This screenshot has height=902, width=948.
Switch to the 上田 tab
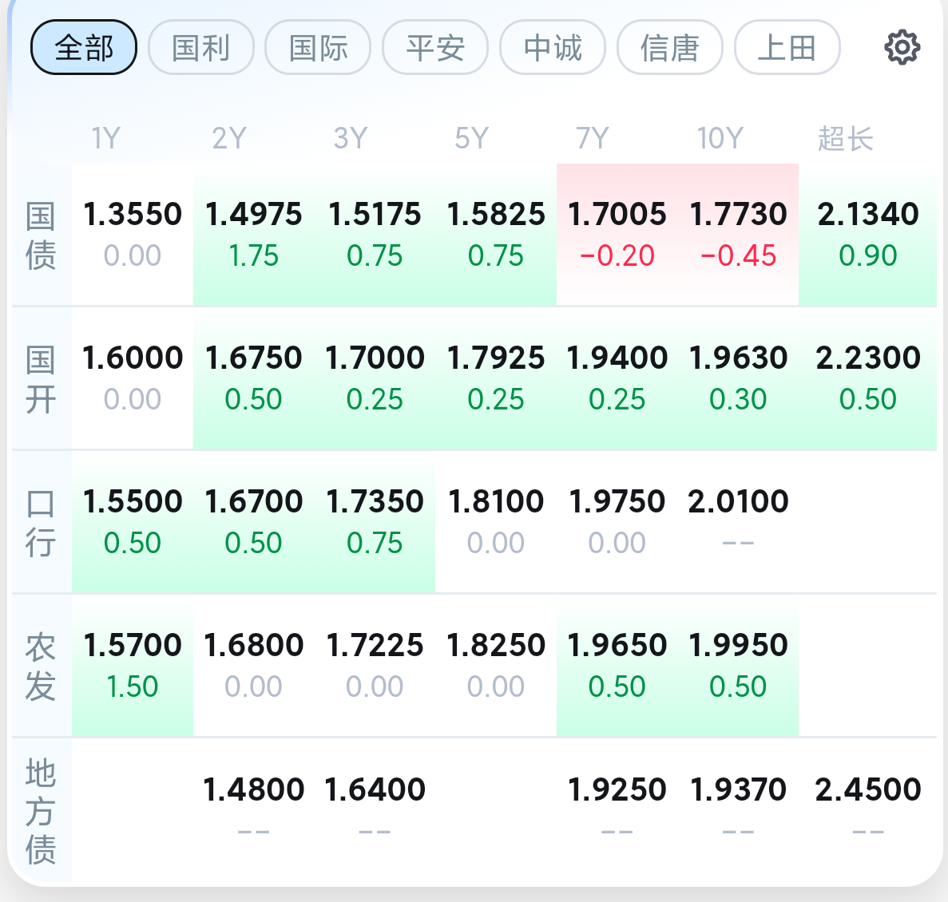[x=787, y=48]
